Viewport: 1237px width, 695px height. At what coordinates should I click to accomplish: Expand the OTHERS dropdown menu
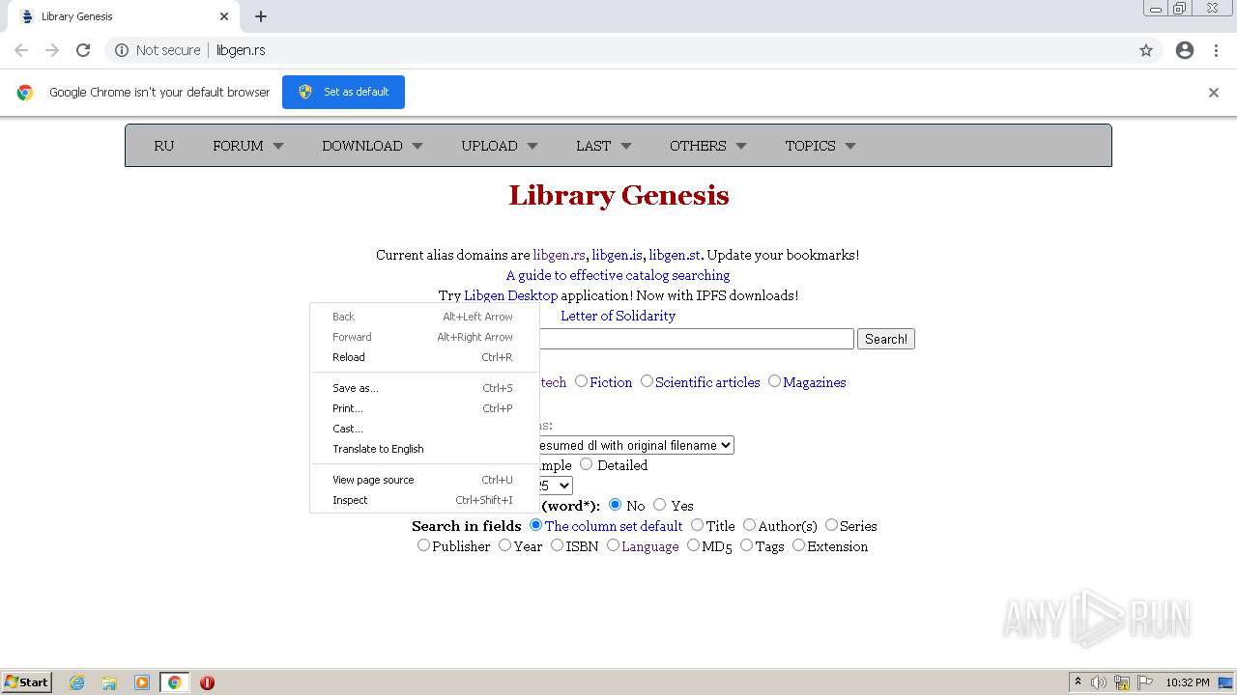tap(708, 146)
